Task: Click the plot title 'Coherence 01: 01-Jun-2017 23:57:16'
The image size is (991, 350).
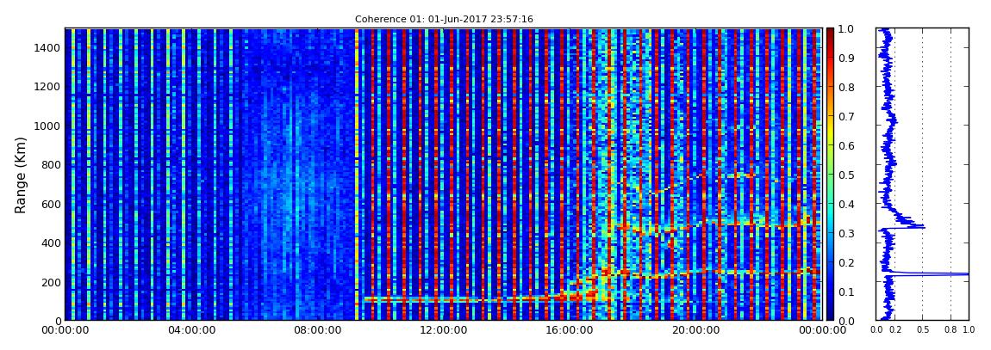Action: pyautogui.click(x=444, y=20)
